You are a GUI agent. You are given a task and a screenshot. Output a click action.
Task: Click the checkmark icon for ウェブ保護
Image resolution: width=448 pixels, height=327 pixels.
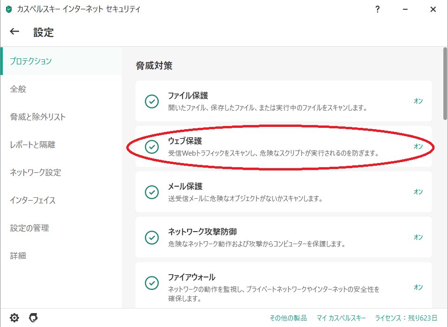coord(152,146)
